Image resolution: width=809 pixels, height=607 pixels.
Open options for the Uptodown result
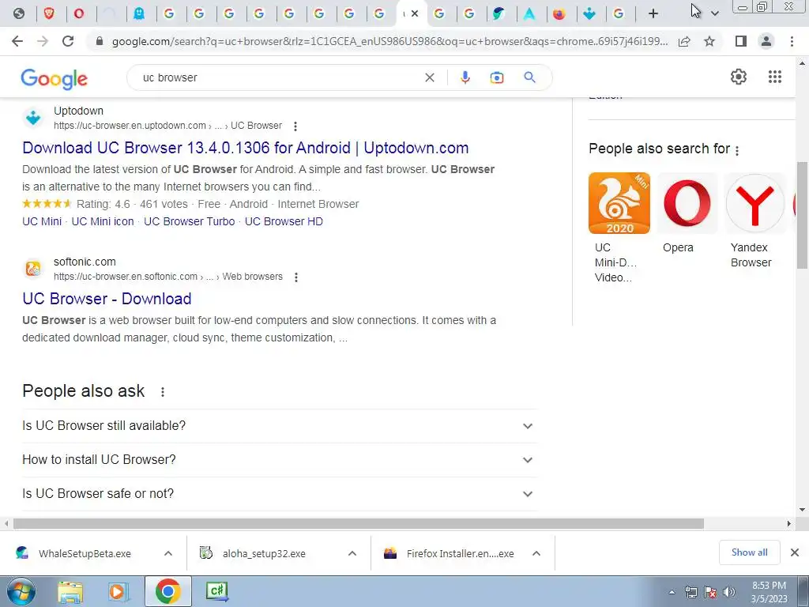(295, 126)
